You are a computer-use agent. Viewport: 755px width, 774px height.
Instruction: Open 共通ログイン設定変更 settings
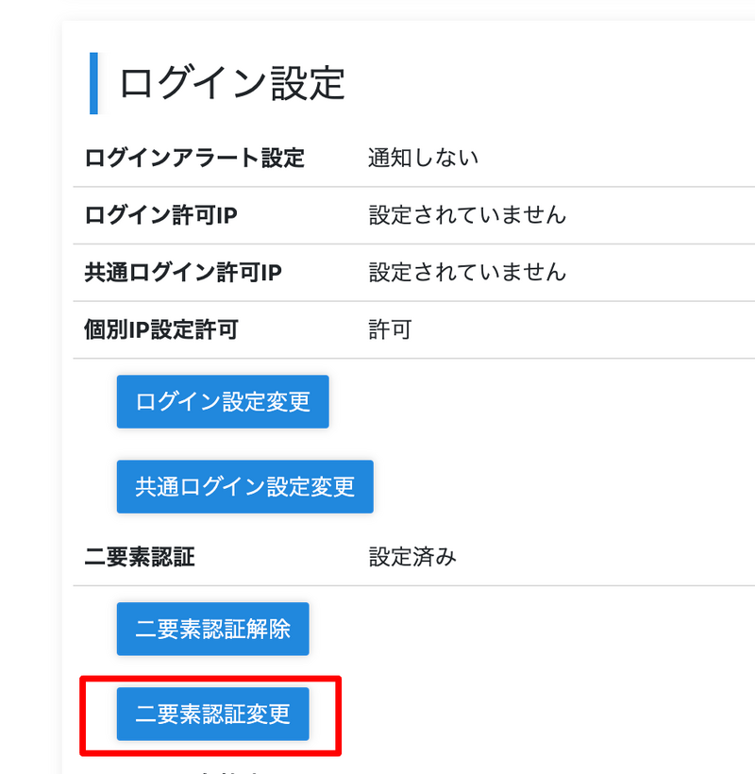(x=244, y=486)
